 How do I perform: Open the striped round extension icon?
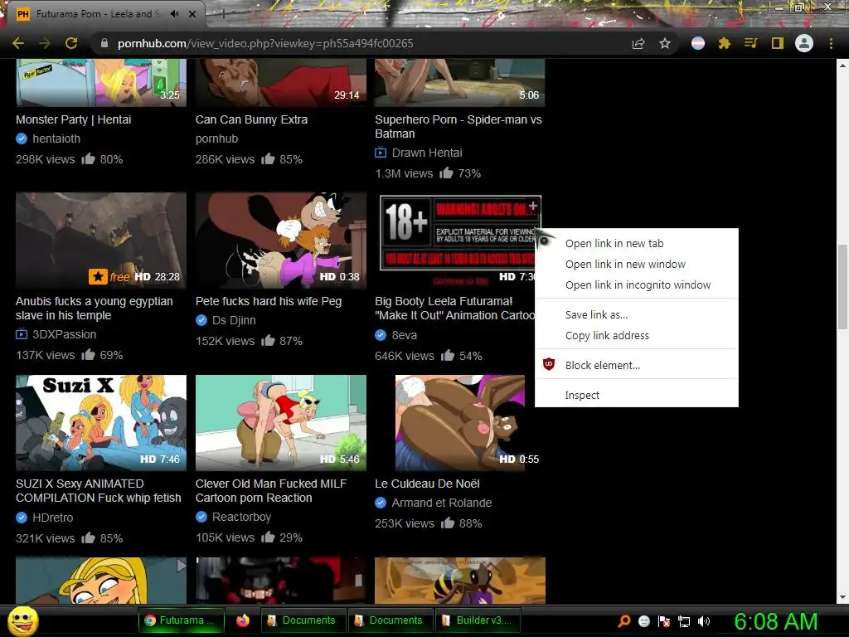698,43
